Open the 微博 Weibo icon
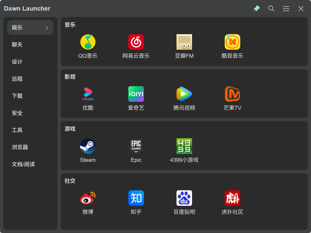Screen dimensions: 311x233 click(x=88, y=198)
